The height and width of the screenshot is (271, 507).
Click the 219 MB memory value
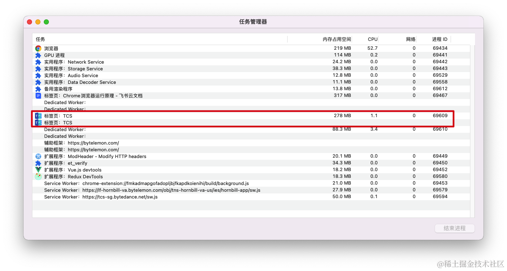[342, 48]
